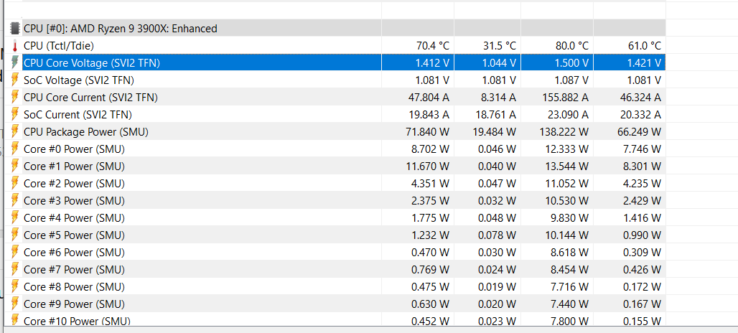Click the 1.500 V maximum core voltage value
738x333 pixels.
pos(571,63)
